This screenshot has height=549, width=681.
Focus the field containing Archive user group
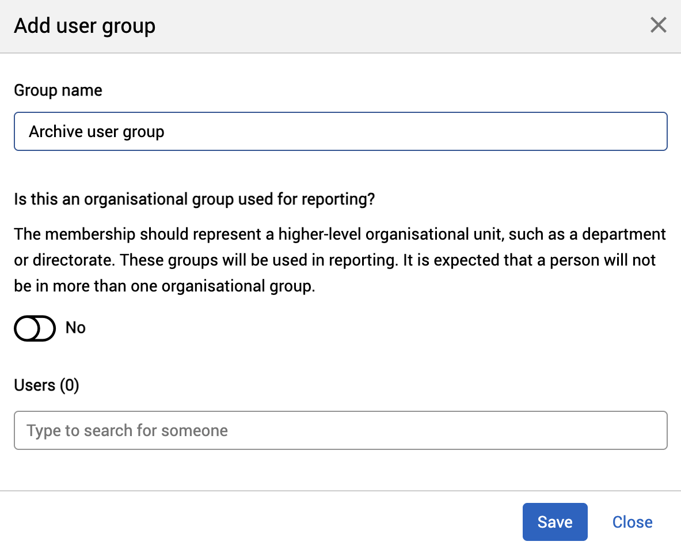tap(340, 131)
